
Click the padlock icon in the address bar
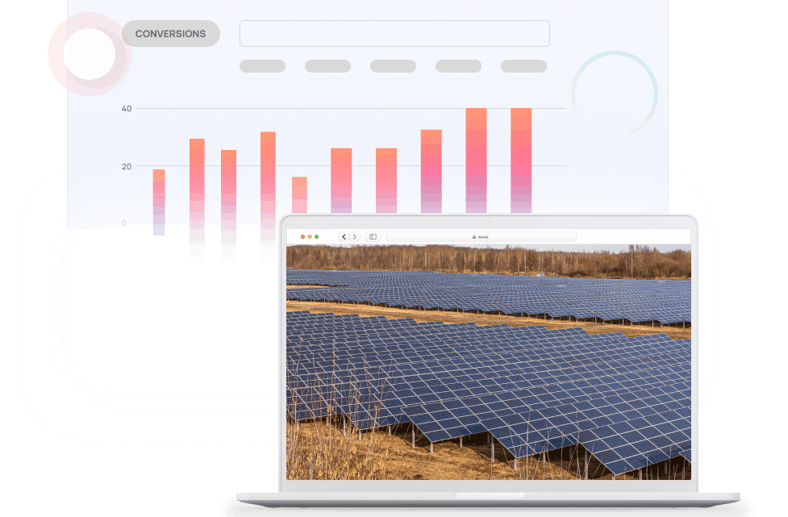click(x=474, y=237)
